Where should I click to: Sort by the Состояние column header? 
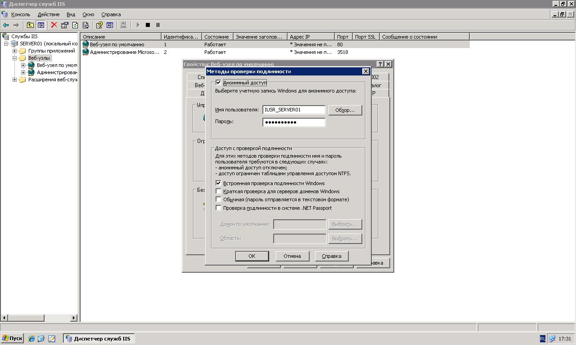(x=217, y=37)
